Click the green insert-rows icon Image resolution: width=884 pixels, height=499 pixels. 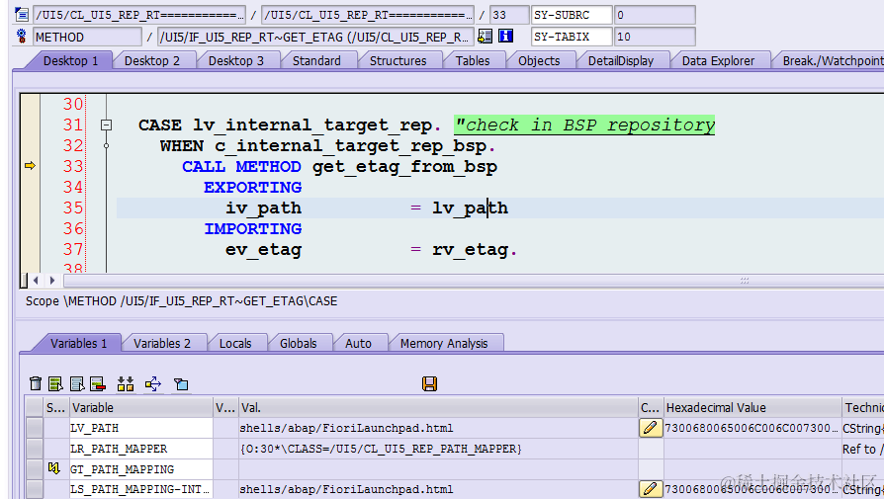point(55,384)
